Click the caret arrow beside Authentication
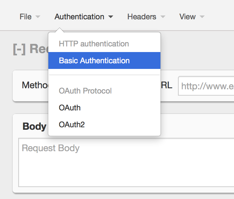This screenshot has height=199, width=234. coord(111,17)
